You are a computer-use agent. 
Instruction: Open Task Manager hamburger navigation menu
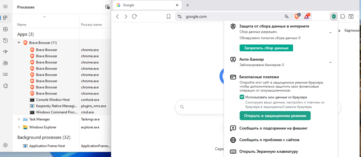(5, 7)
